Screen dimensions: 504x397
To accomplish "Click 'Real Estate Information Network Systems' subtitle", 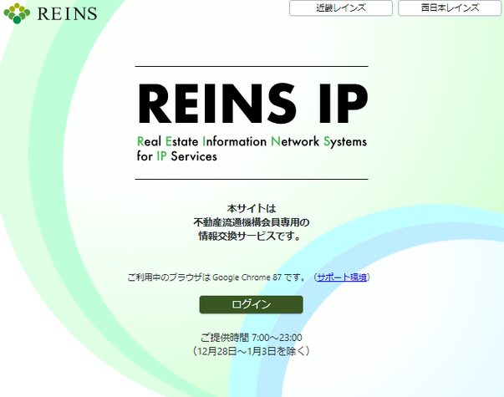I will coord(252,141).
